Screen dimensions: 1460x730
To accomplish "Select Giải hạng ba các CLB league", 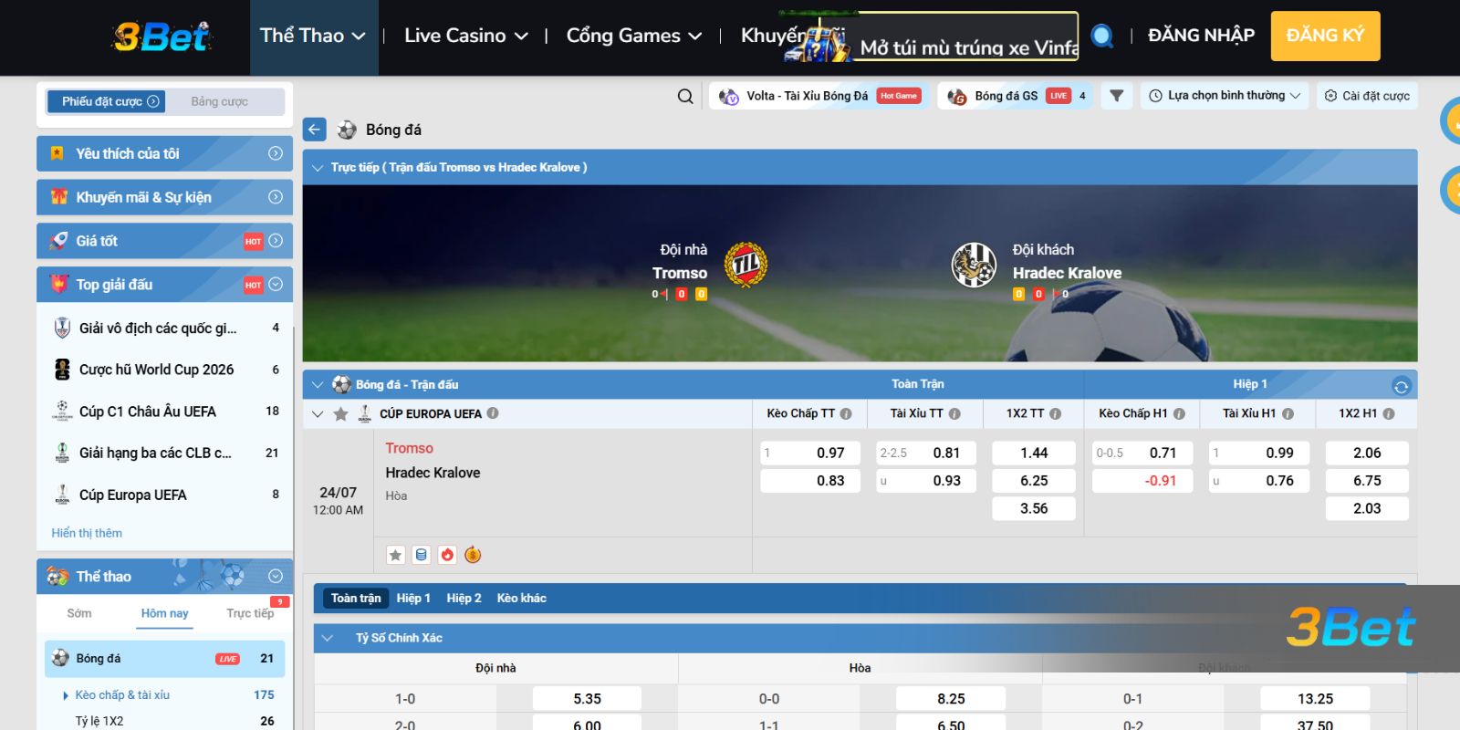I will [164, 453].
